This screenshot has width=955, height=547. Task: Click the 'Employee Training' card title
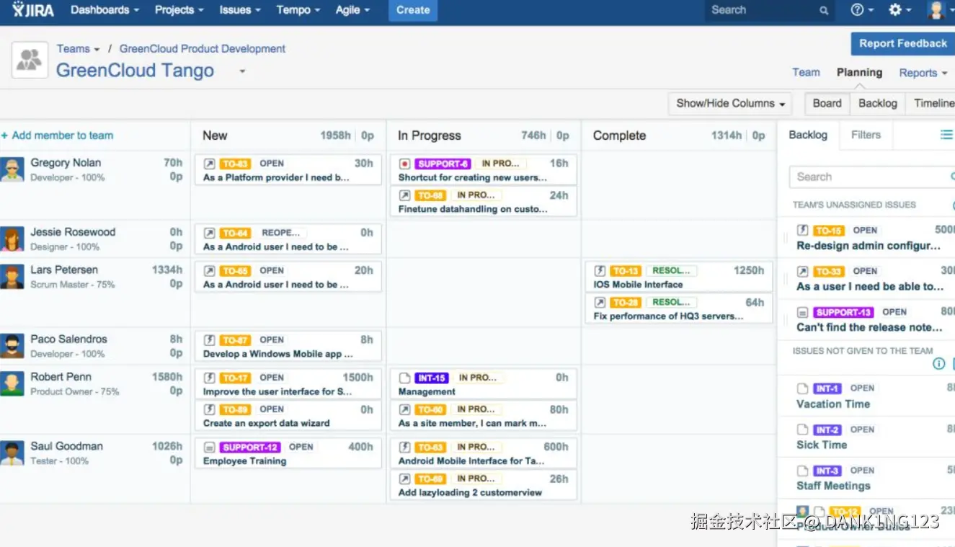(244, 461)
